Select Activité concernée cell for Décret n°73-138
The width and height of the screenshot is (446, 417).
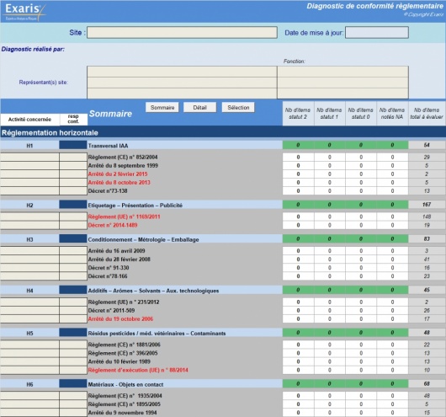pos(29,191)
